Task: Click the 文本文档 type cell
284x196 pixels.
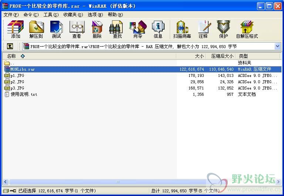Action: [x=247, y=94]
